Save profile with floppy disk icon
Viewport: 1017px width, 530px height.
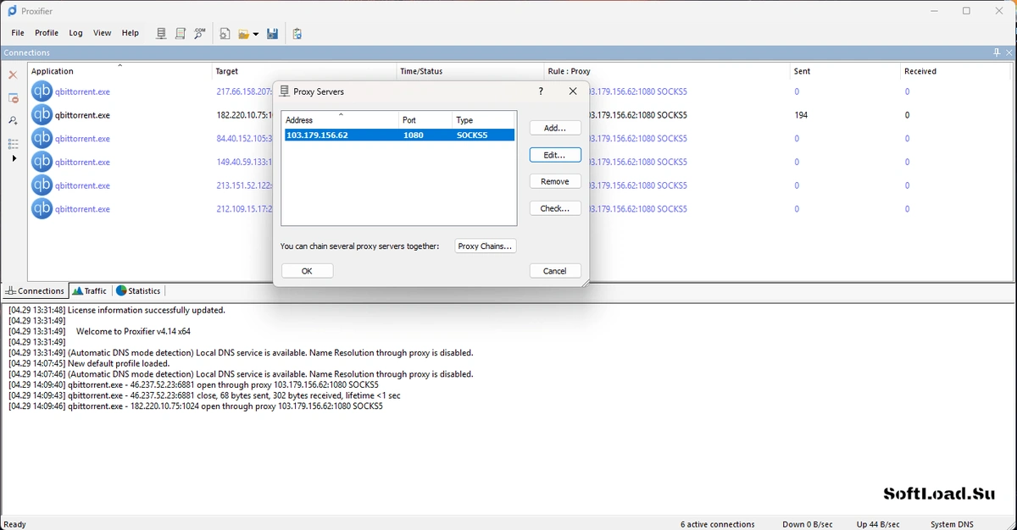coord(272,34)
